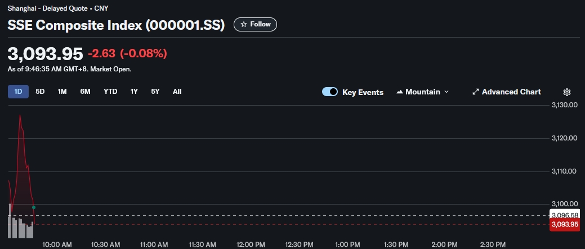Select the 1D range tab
This screenshot has height=249, width=585.
tap(18, 92)
